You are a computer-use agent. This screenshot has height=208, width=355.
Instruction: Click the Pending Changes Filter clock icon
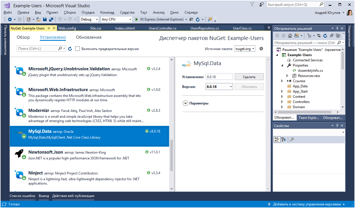click(310, 36)
